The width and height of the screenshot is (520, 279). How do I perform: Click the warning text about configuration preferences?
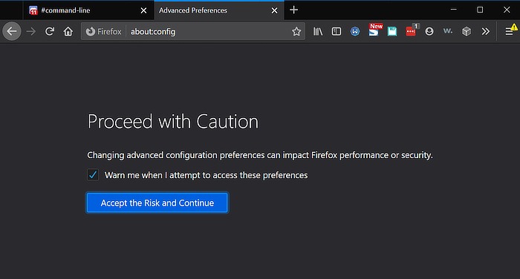[x=260, y=155]
